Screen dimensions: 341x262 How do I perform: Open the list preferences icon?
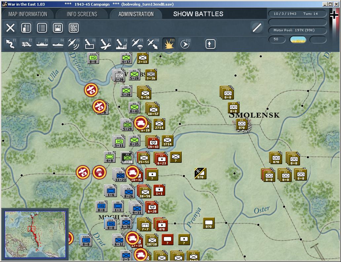pyautogui.click(x=42, y=28)
